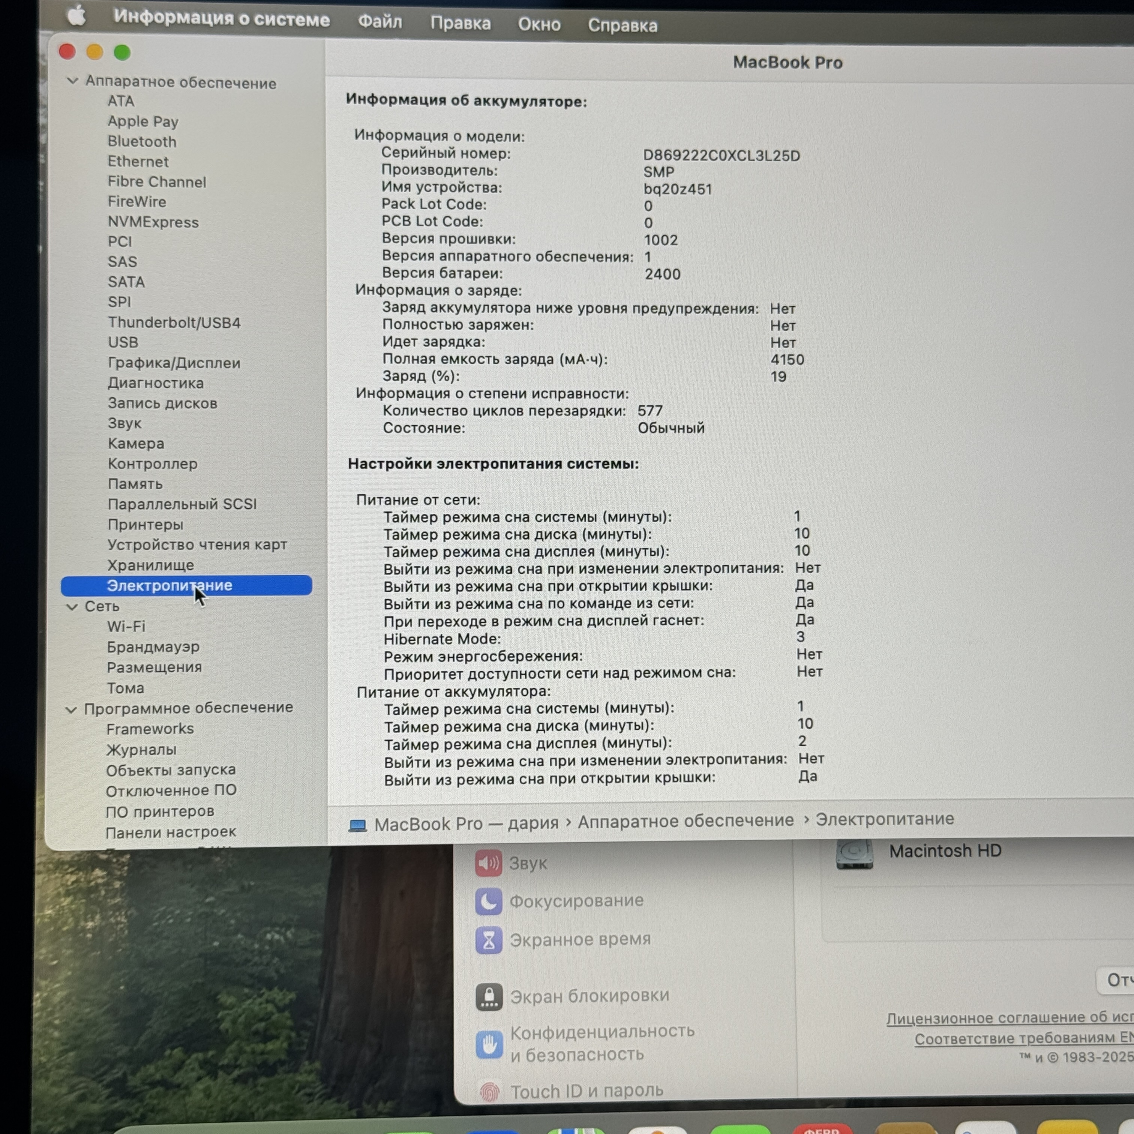Collapse the Аппаратное обеспечение section
The width and height of the screenshot is (1134, 1134).
click(73, 82)
